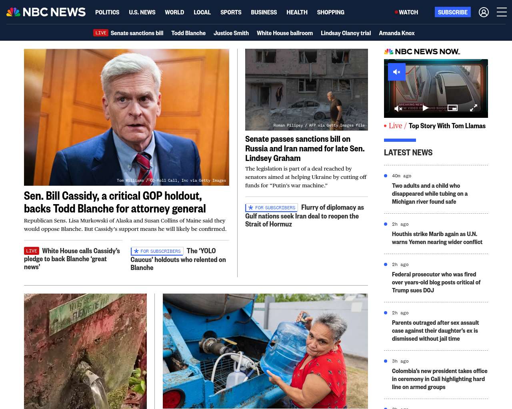
Task: Unmute video with the blue speaker button
Action: (397, 72)
